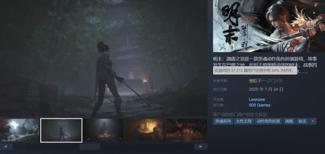Viewport: 325px width, 154px height.
Task: Click the game capsule header image
Action: [269, 26]
